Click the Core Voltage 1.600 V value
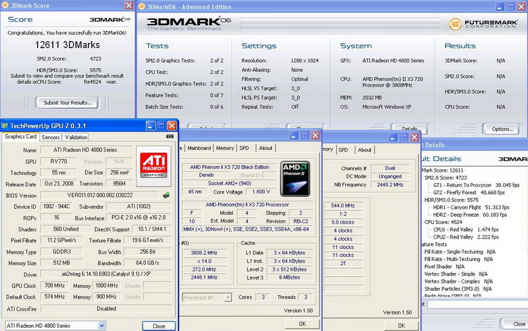Viewport: 528px width, 331px height. click(261, 192)
